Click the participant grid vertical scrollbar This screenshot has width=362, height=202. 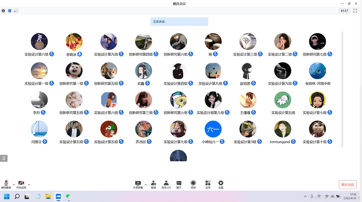pyautogui.click(x=342, y=88)
